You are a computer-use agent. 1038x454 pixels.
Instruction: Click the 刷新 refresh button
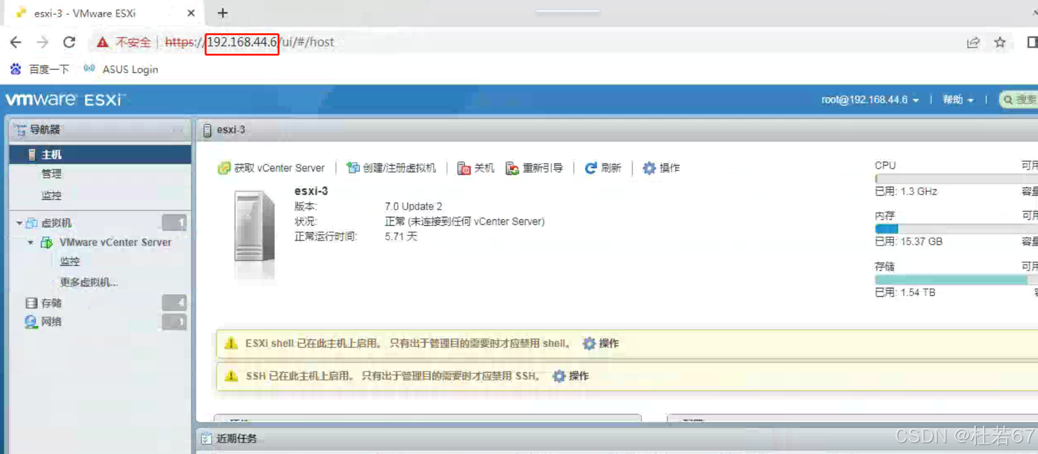pos(603,168)
